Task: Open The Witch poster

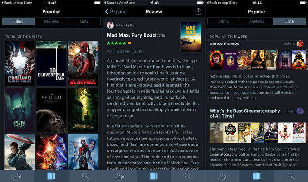Action: (x=51, y=110)
